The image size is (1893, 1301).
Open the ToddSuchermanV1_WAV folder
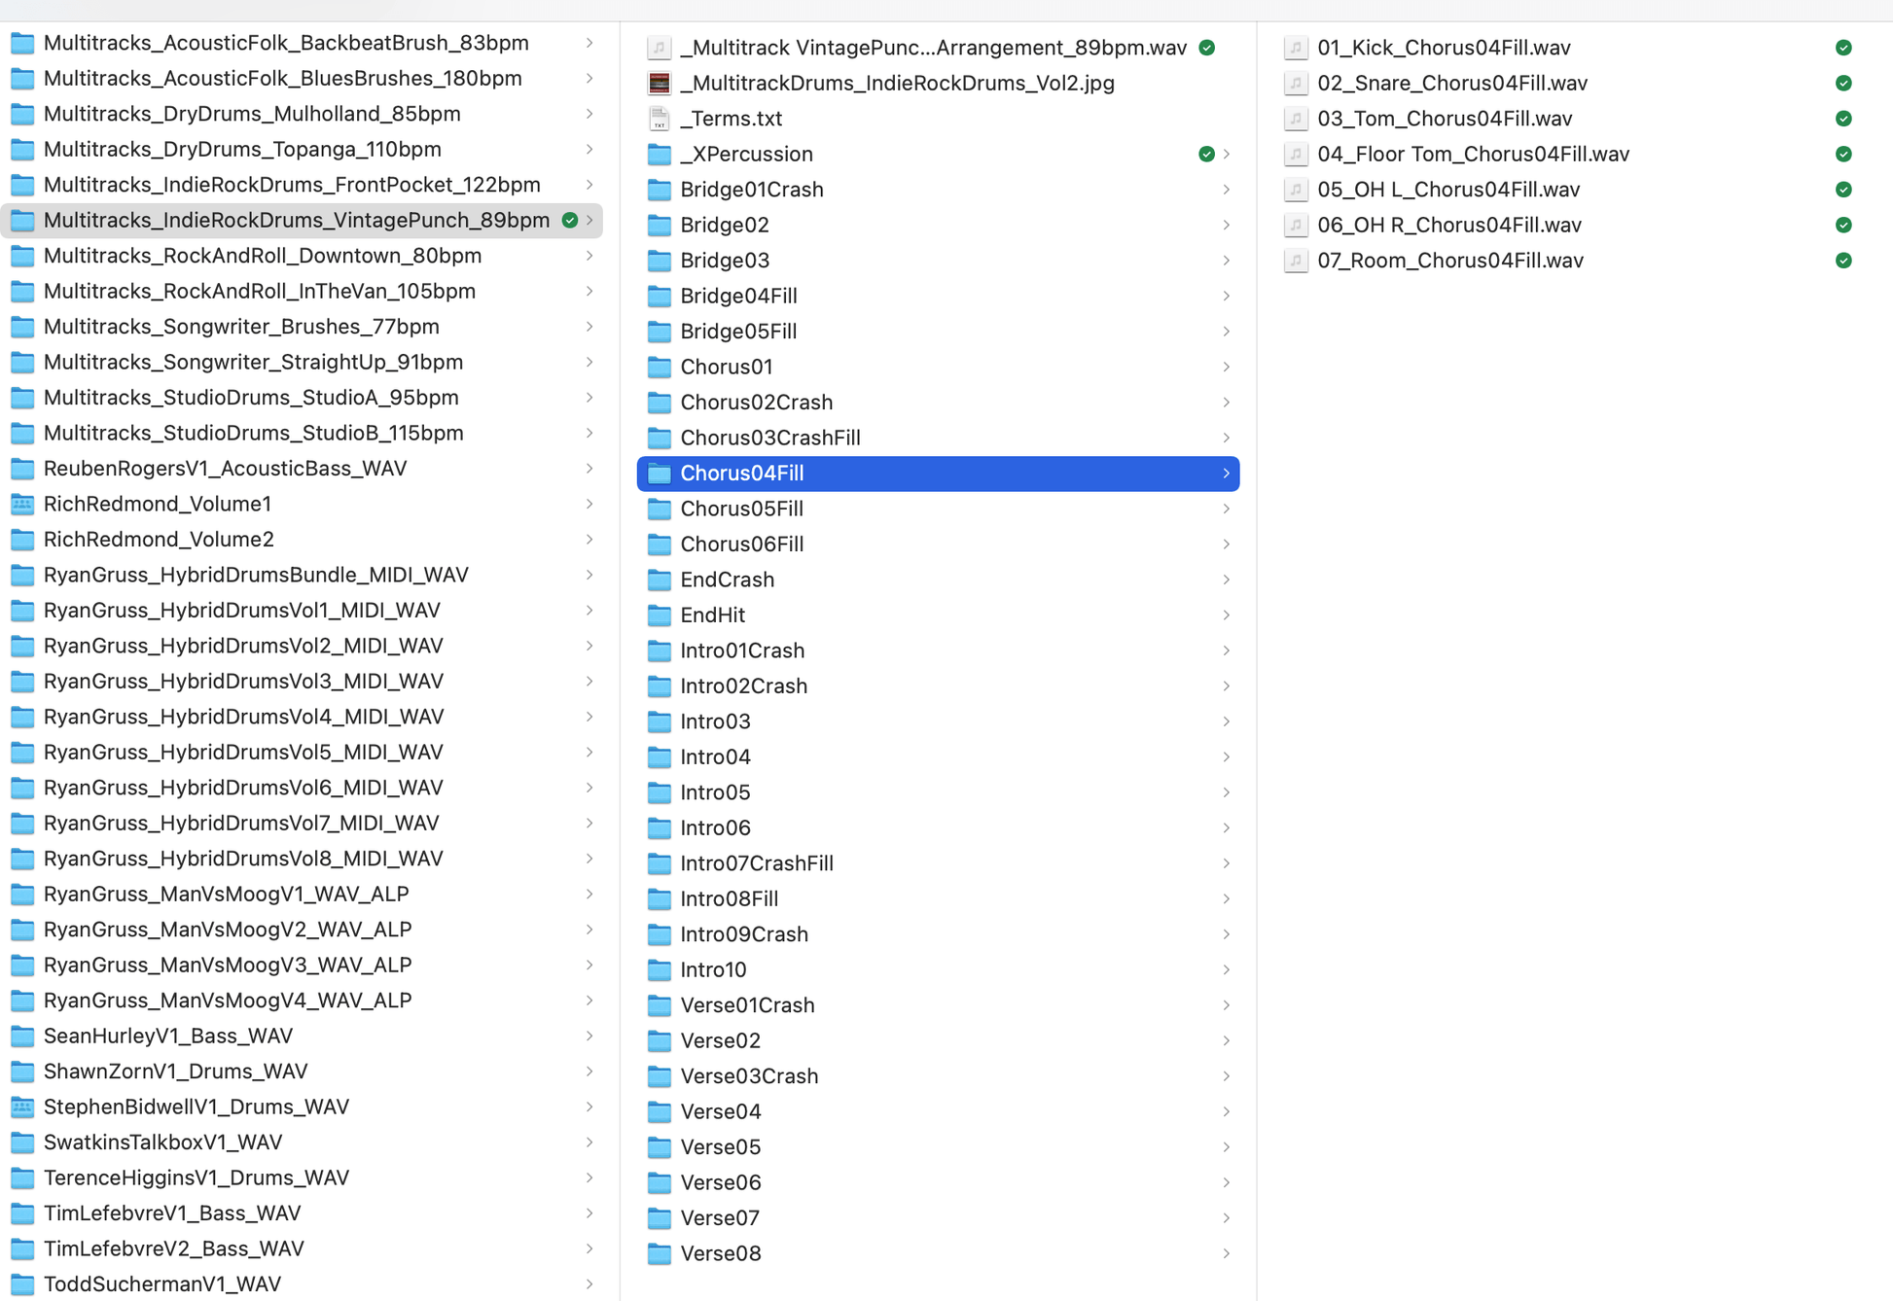point(161,1283)
